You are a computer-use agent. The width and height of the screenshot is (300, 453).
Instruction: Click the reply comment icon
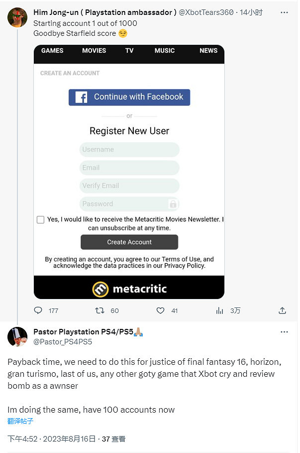(38, 310)
